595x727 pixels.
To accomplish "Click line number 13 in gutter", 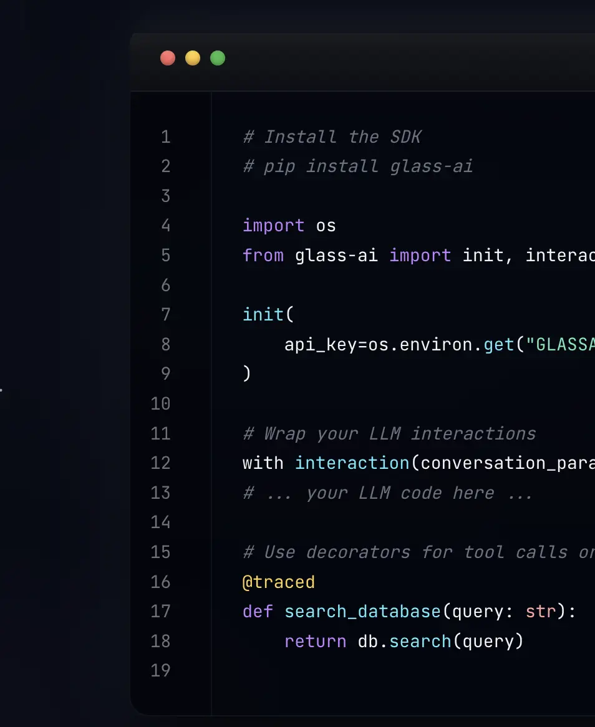I will point(160,493).
